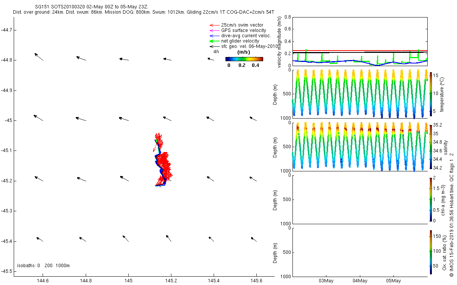457x285 pixels.
Task: Click the '145.2' longitude tick label
Action: point(171,281)
